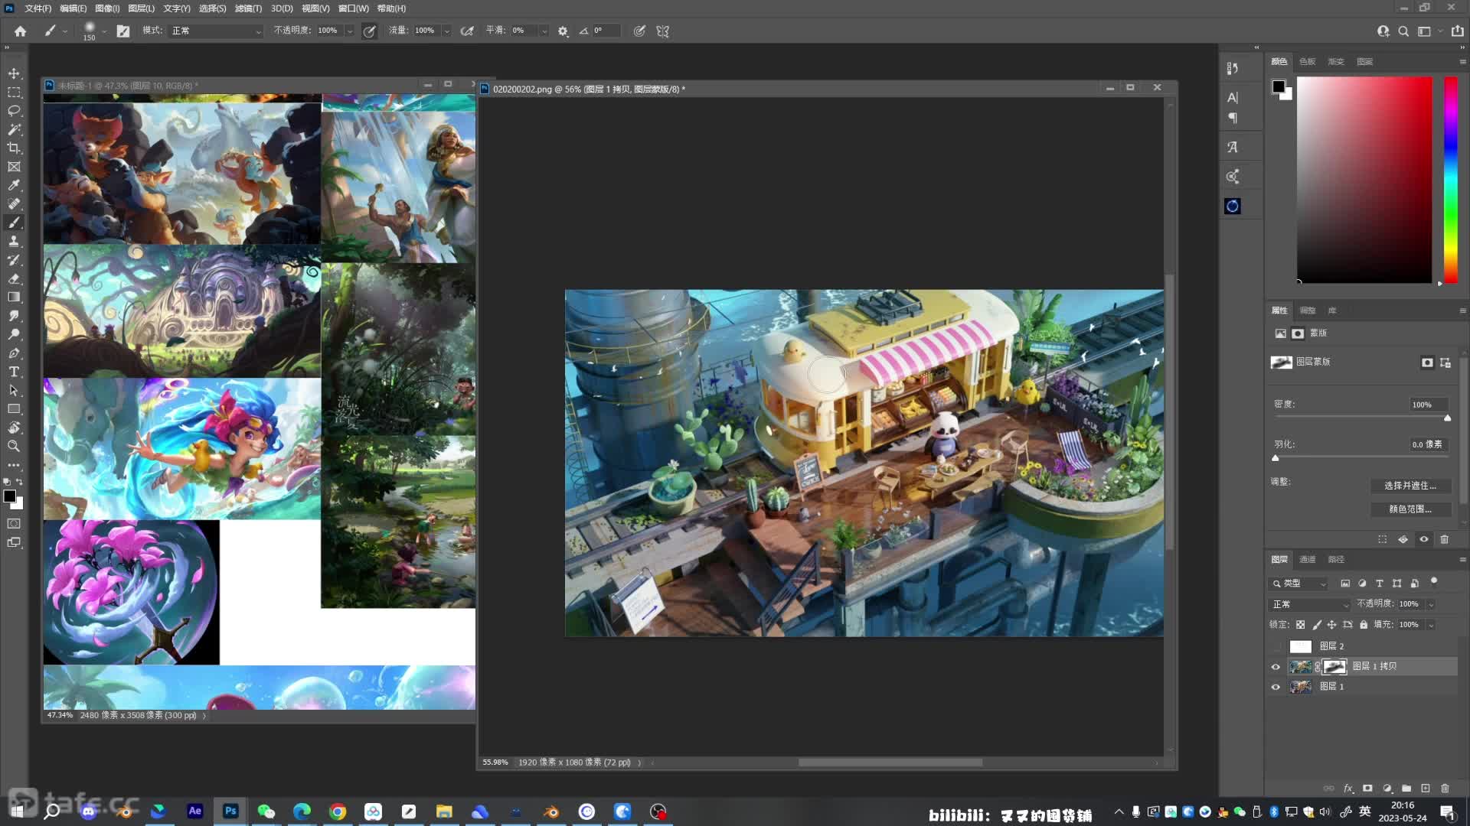This screenshot has height=826, width=1470.
Task: Toggle lock all for layer
Action: (1364, 625)
